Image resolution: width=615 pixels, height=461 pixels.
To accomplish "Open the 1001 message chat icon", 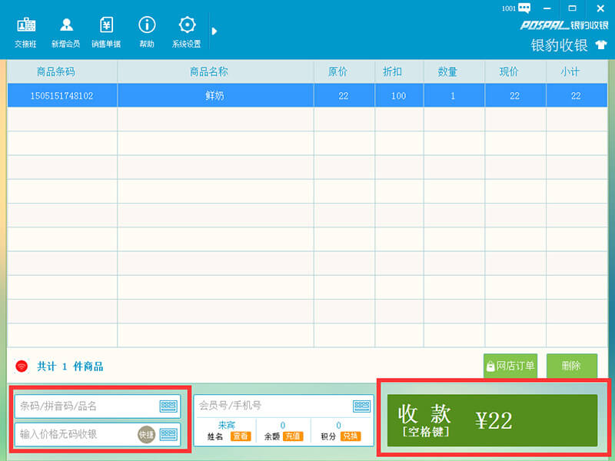I will coord(524,8).
